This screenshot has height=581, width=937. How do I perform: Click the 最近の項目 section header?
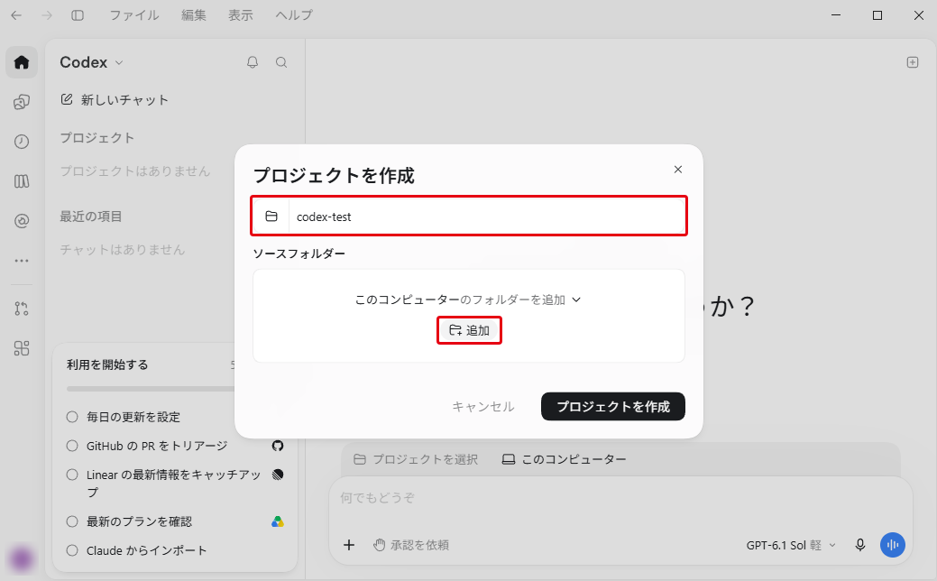(91, 217)
